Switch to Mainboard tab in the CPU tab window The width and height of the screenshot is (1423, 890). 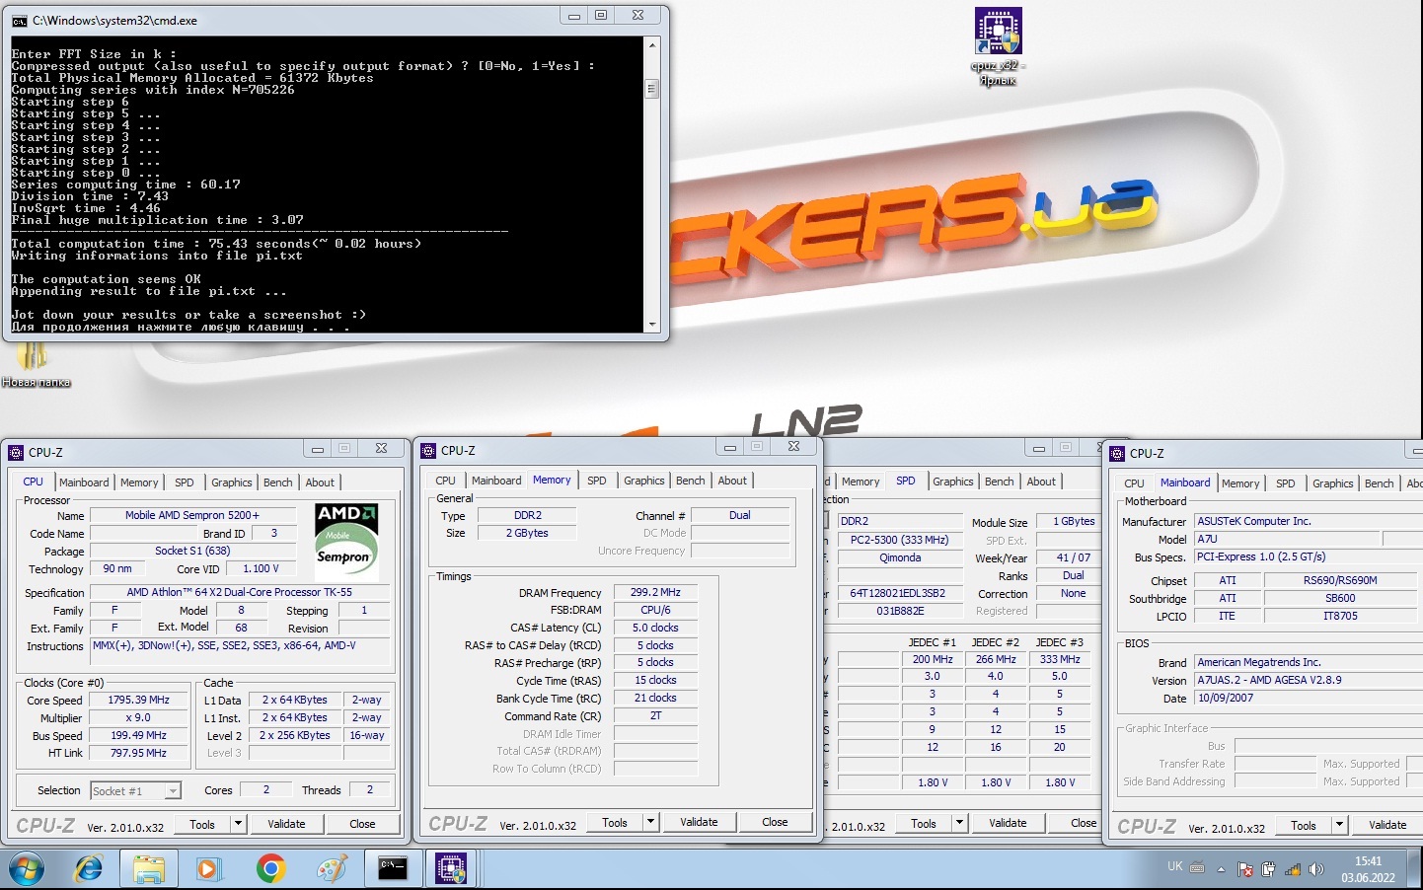click(x=84, y=482)
